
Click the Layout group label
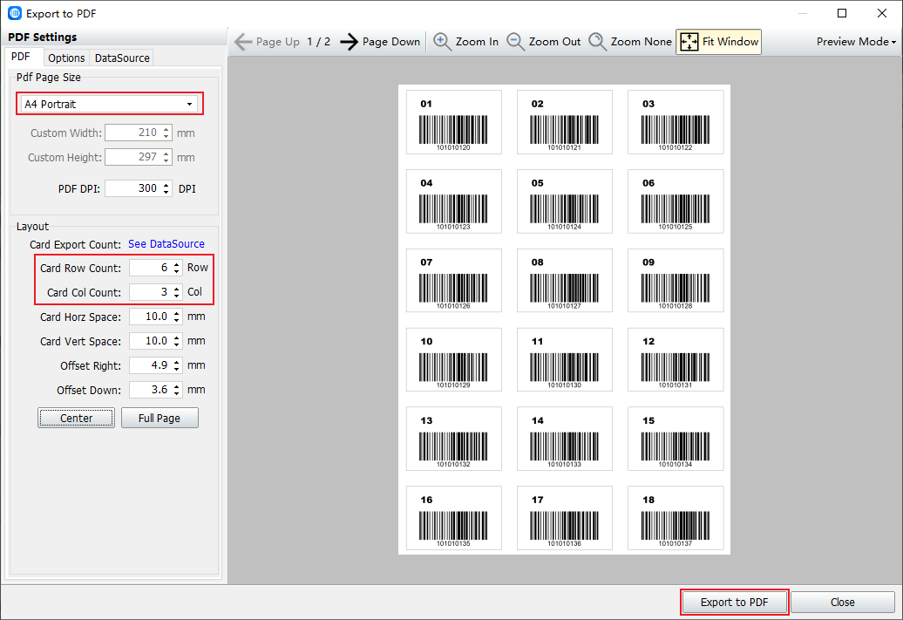[32, 227]
